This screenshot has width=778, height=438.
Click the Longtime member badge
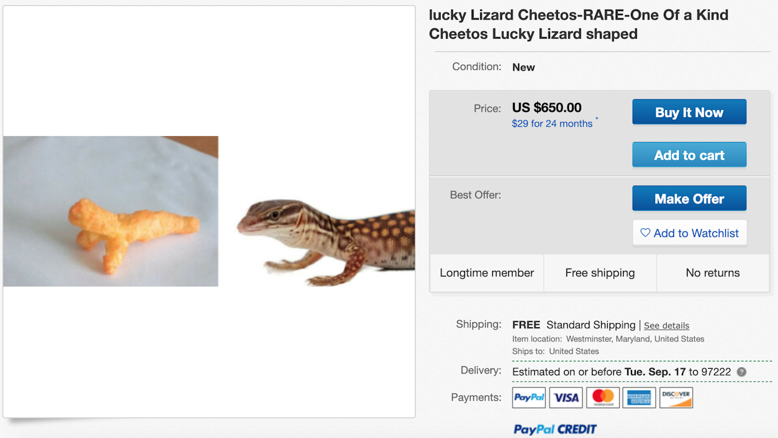coord(487,273)
